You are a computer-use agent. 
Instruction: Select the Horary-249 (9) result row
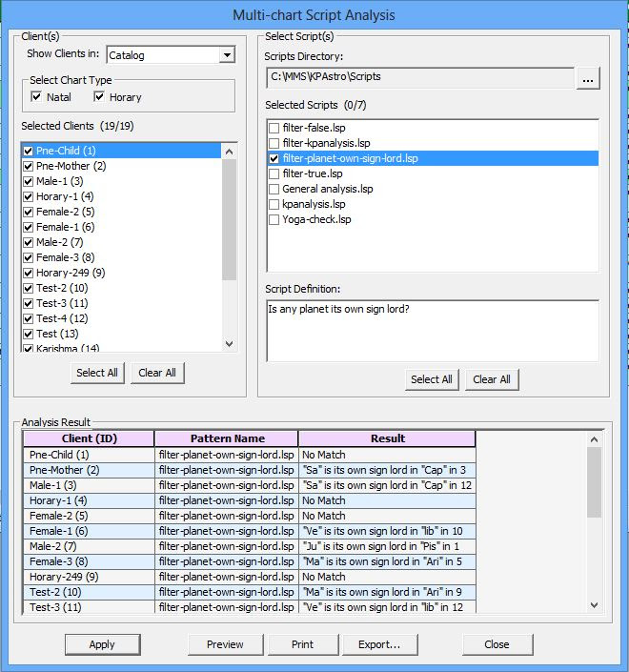coord(250,577)
